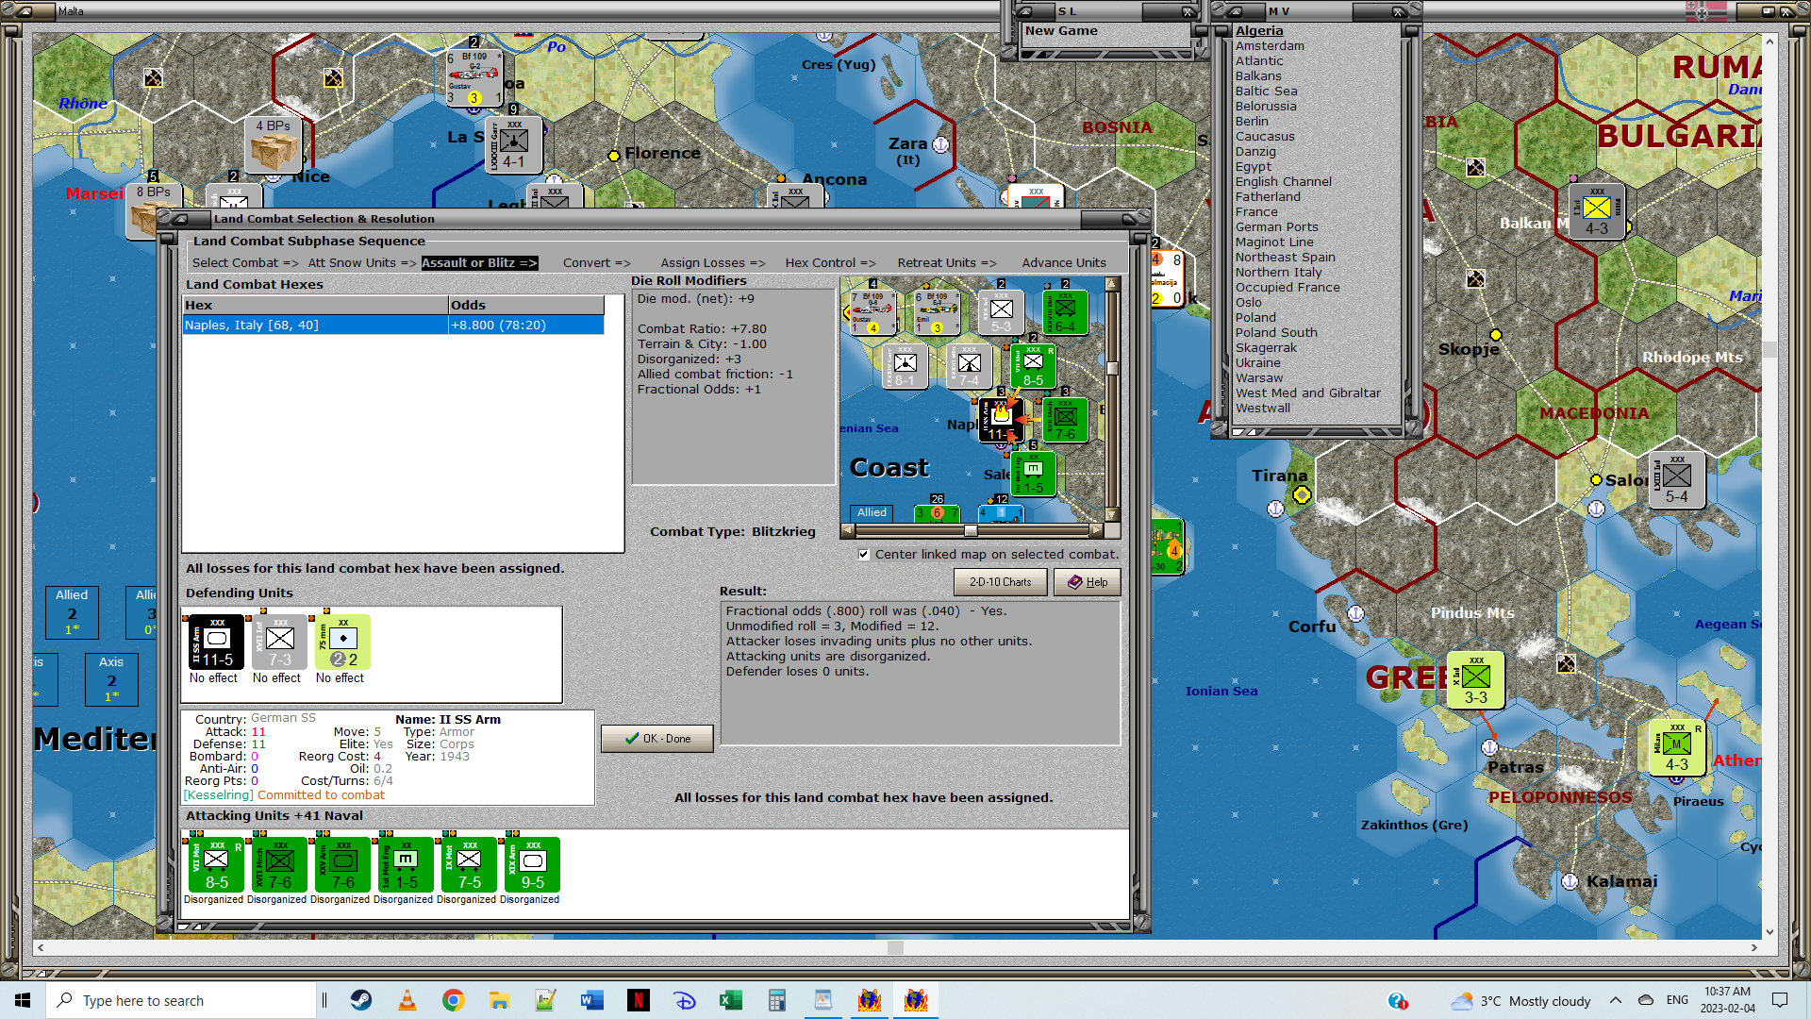Open Steam from the taskbar

tap(361, 1000)
